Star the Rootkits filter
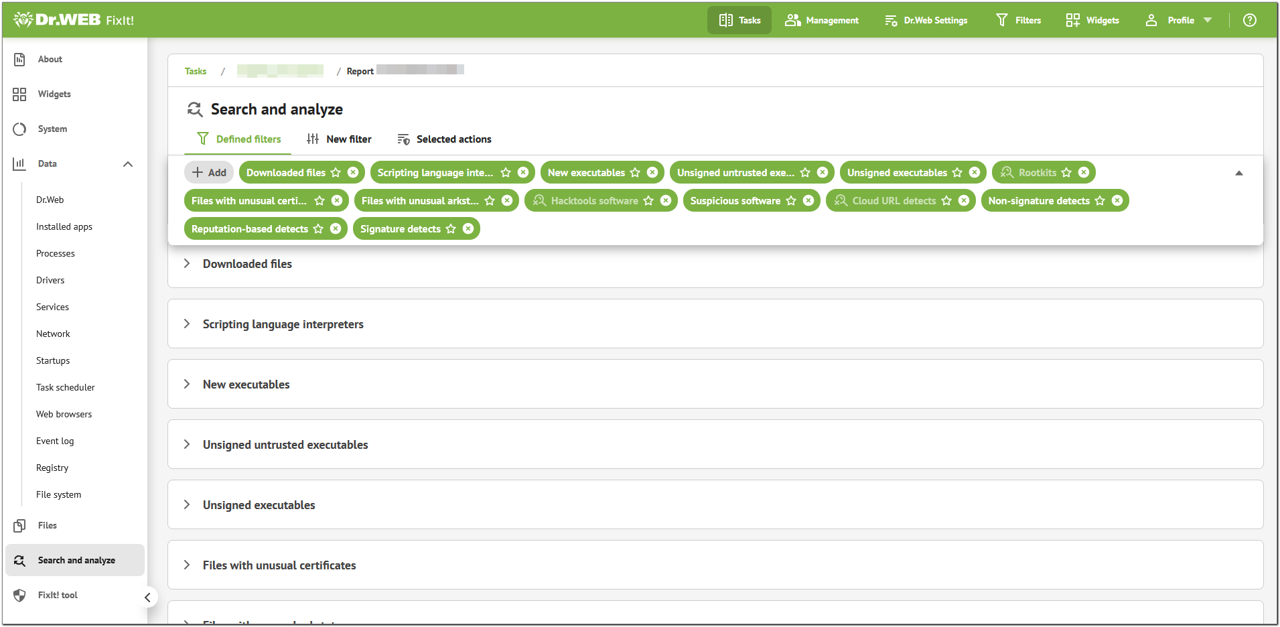Viewport: 1280px width, 627px height. coord(1066,172)
